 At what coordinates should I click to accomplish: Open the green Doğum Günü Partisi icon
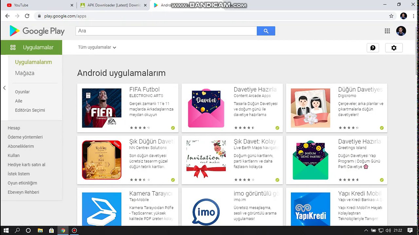click(310, 160)
